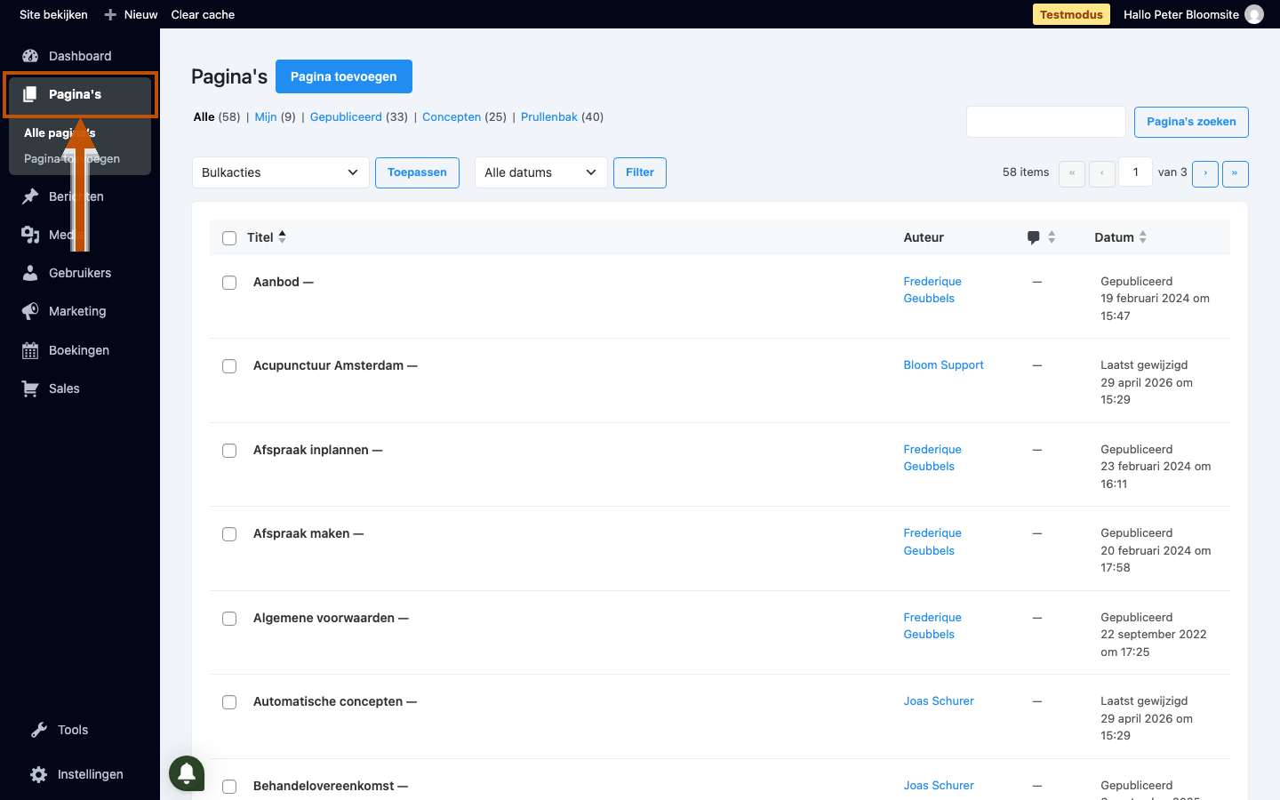Click the Pagina toevoegen button
1280x800 pixels.
coord(344,76)
